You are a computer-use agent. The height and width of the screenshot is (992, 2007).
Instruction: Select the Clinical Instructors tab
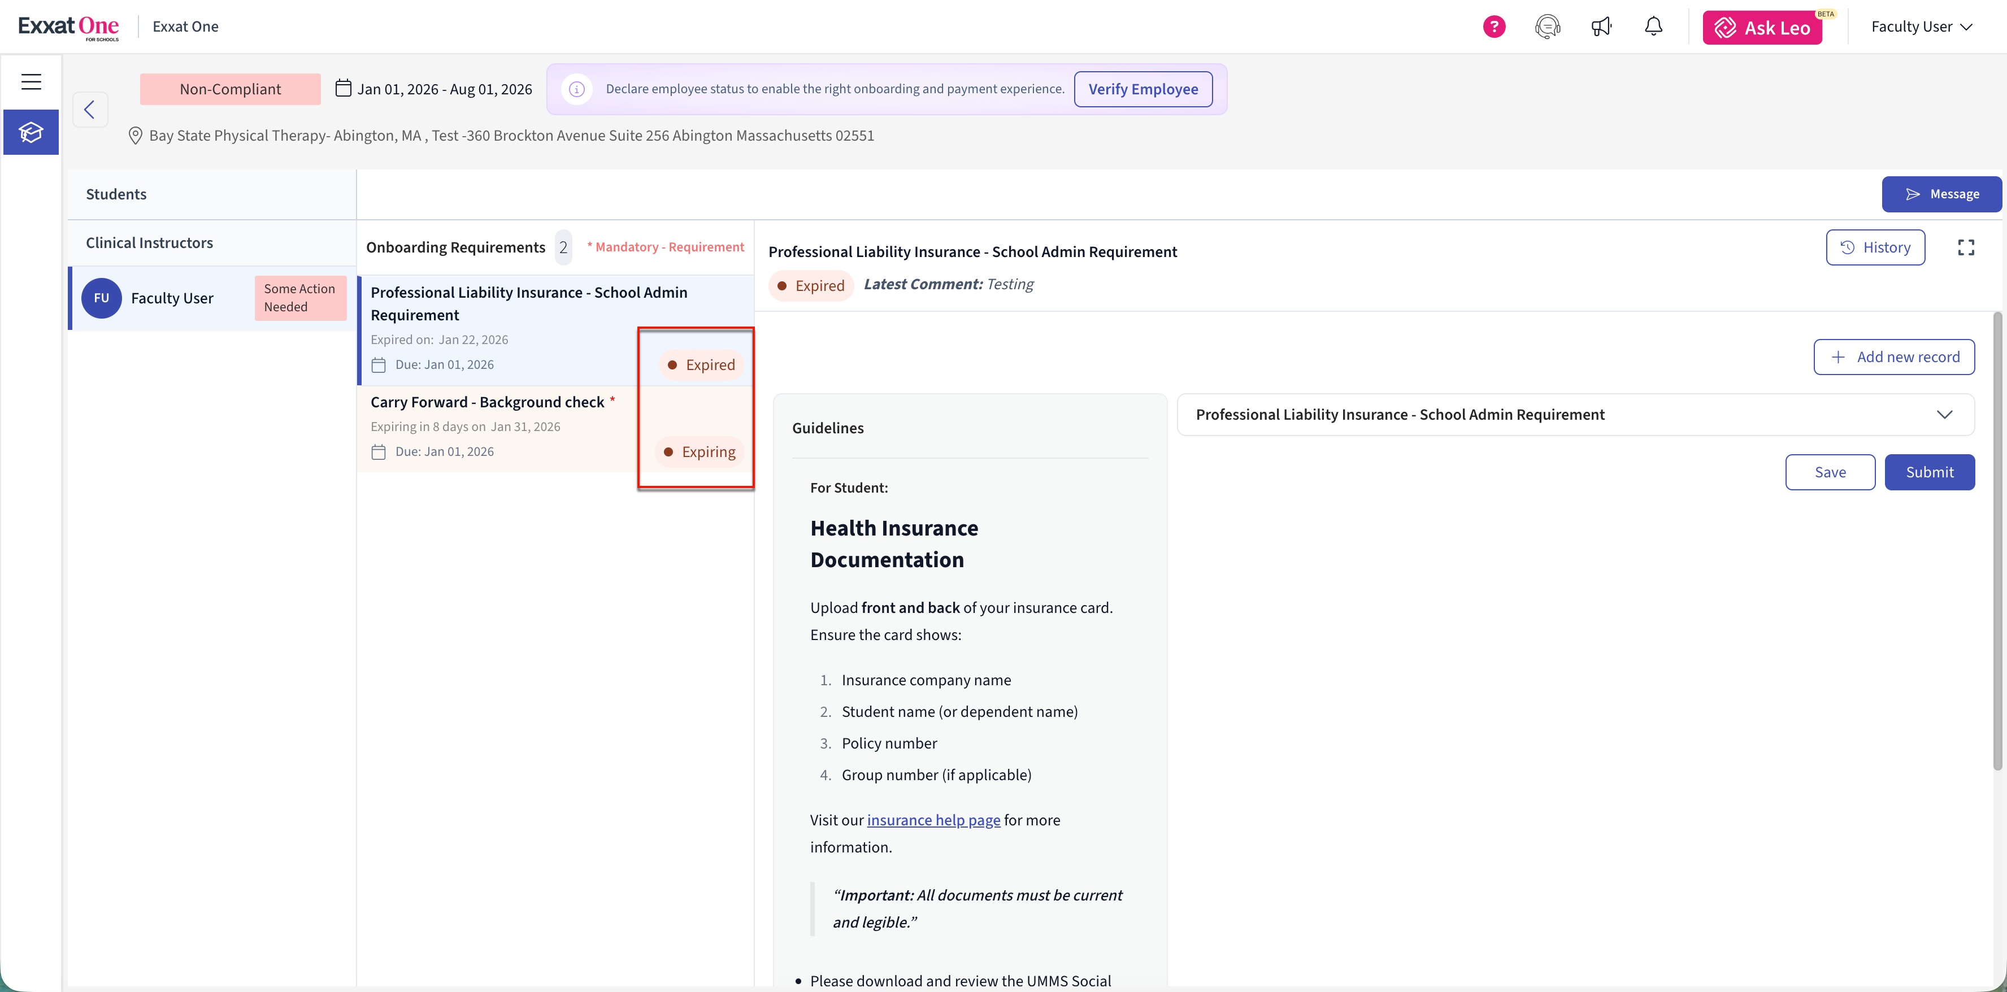(150, 242)
